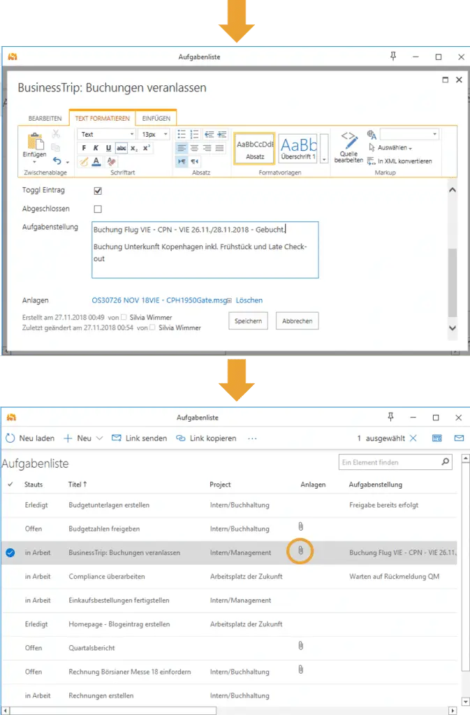470x715 pixels.
Task: Open the Markup language dropdown
Action: pos(409,134)
